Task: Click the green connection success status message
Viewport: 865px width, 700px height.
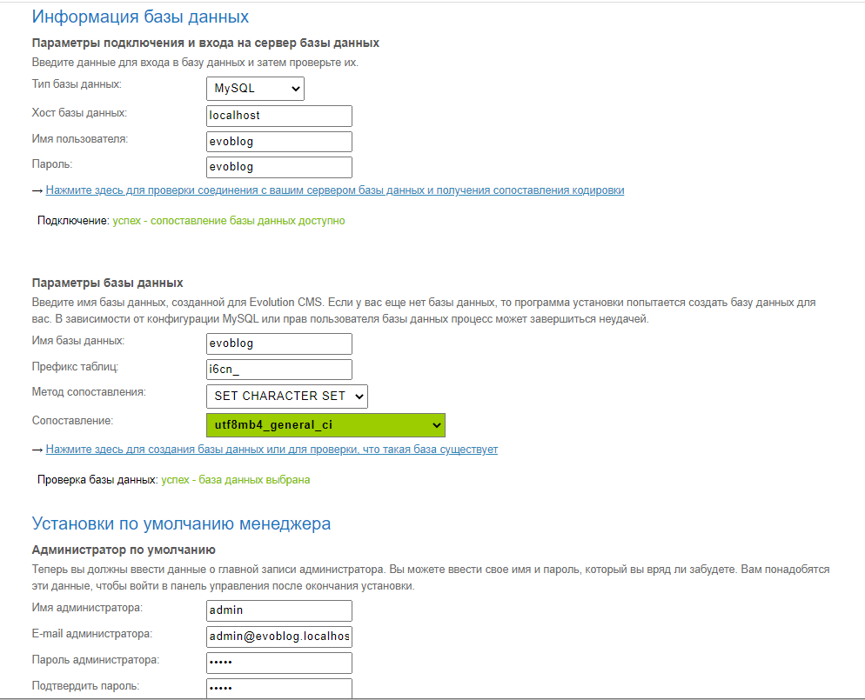Action: [x=228, y=221]
